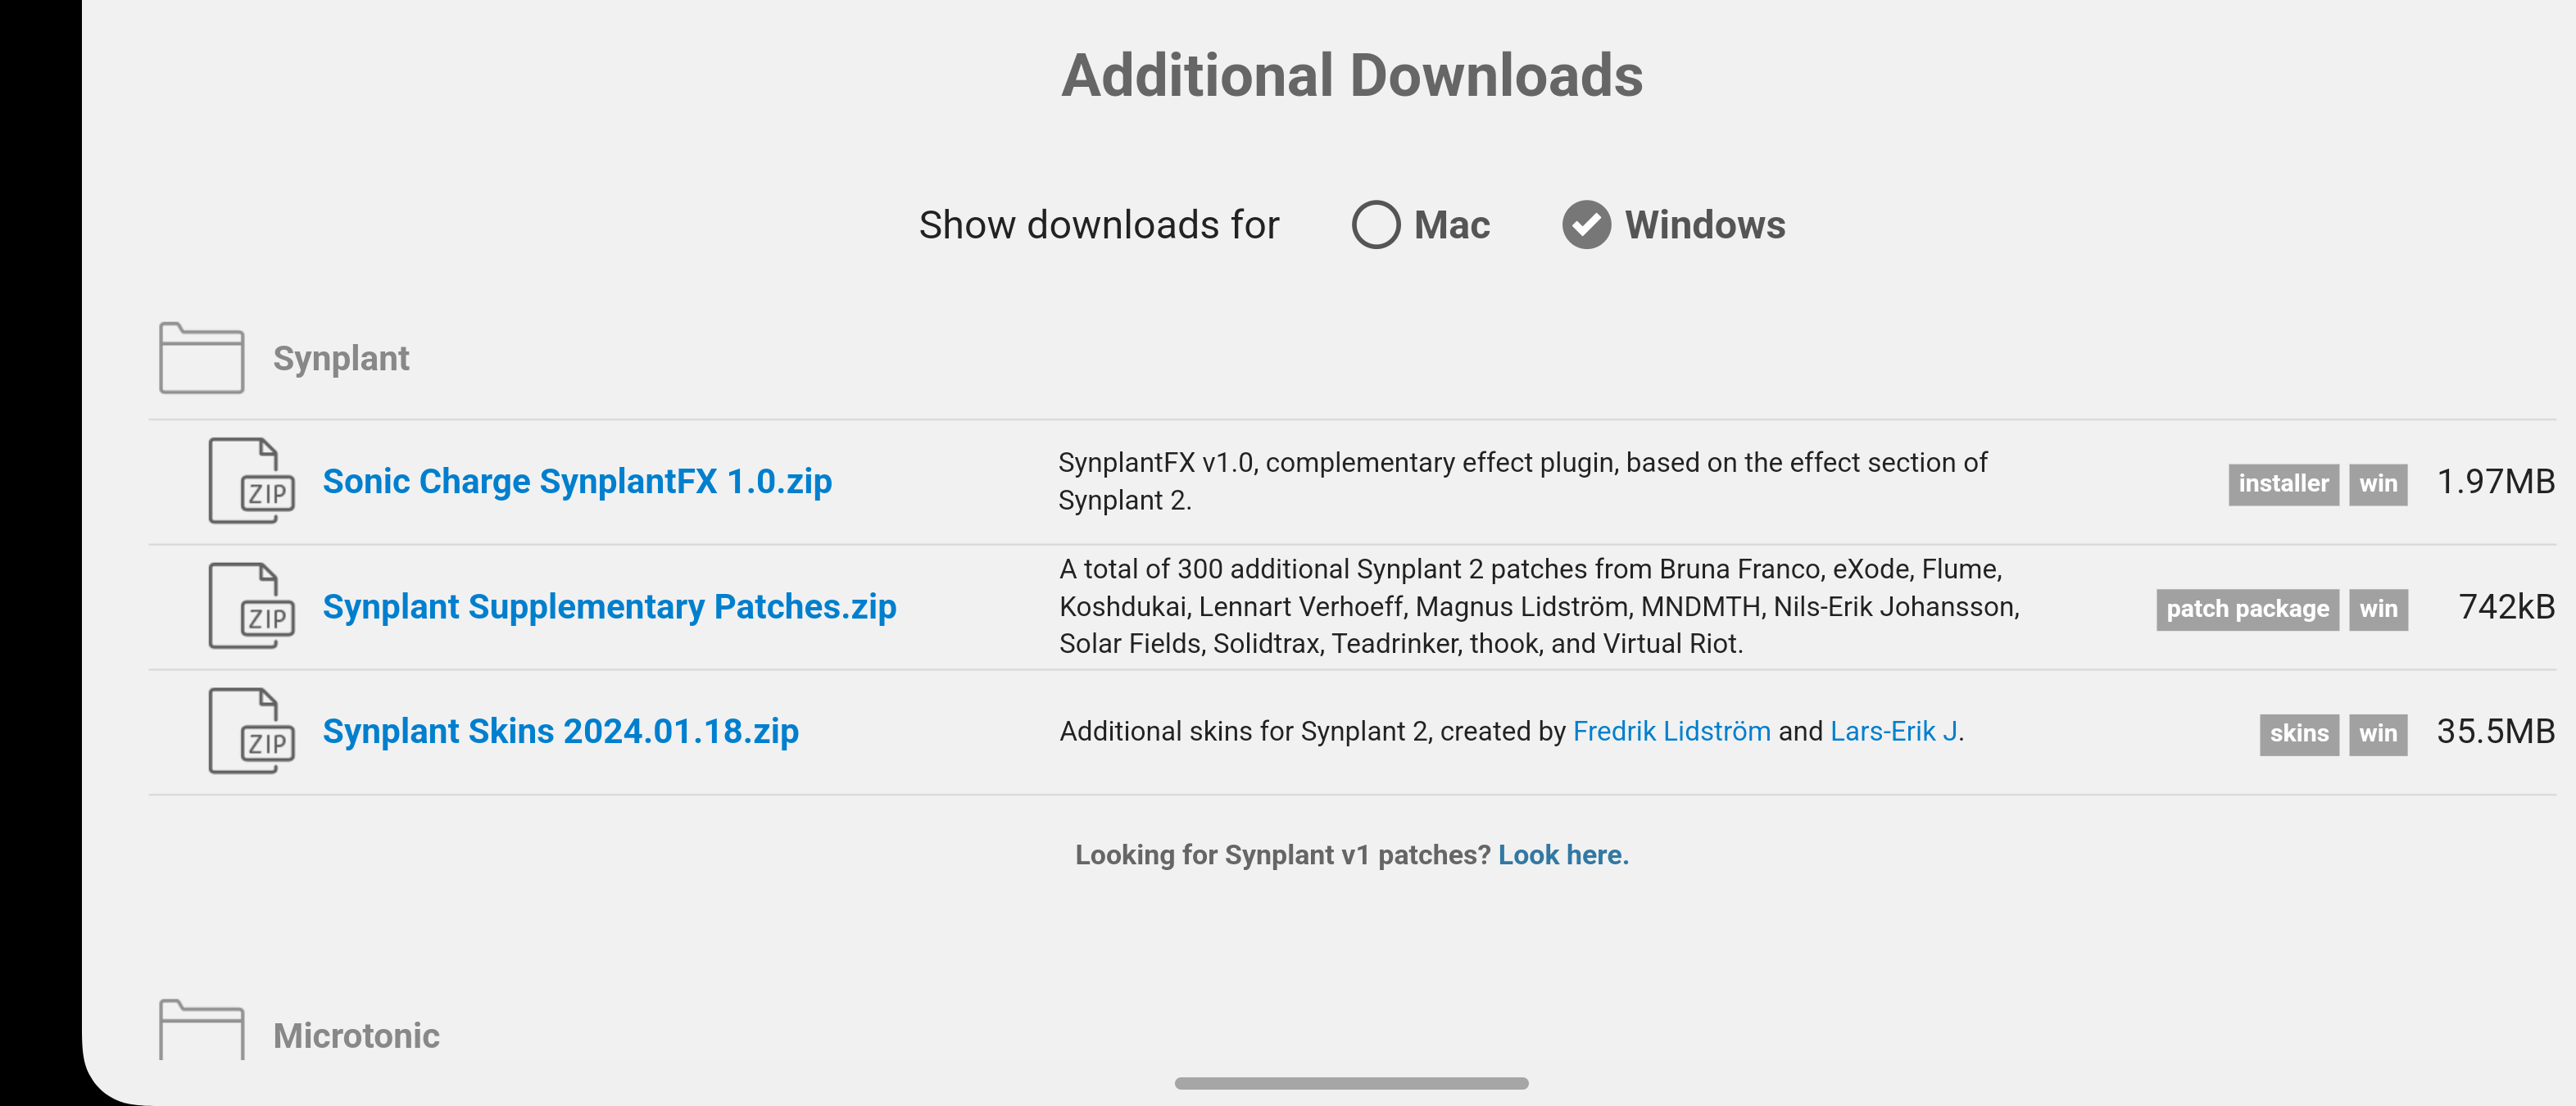The width and height of the screenshot is (2576, 1106).
Task: Click the 'installer' tag badge
Action: (x=2283, y=484)
